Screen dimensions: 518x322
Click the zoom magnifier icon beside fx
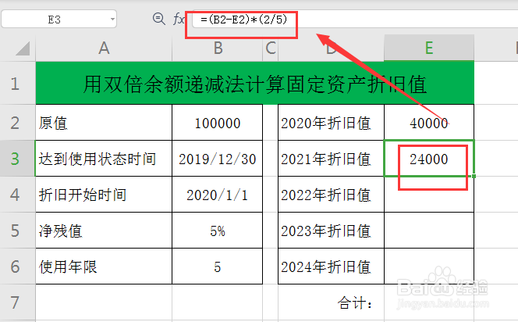pyautogui.click(x=158, y=19)
